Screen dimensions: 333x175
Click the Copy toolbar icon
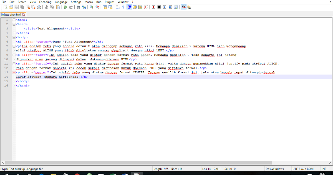pos(52,7)
